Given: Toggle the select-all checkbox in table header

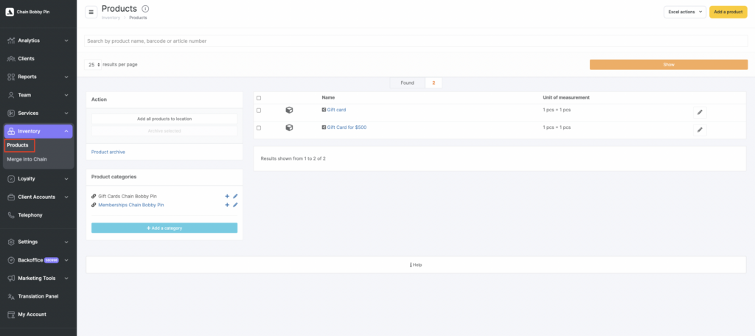Looking at the screenshot, I should [259, 97].
